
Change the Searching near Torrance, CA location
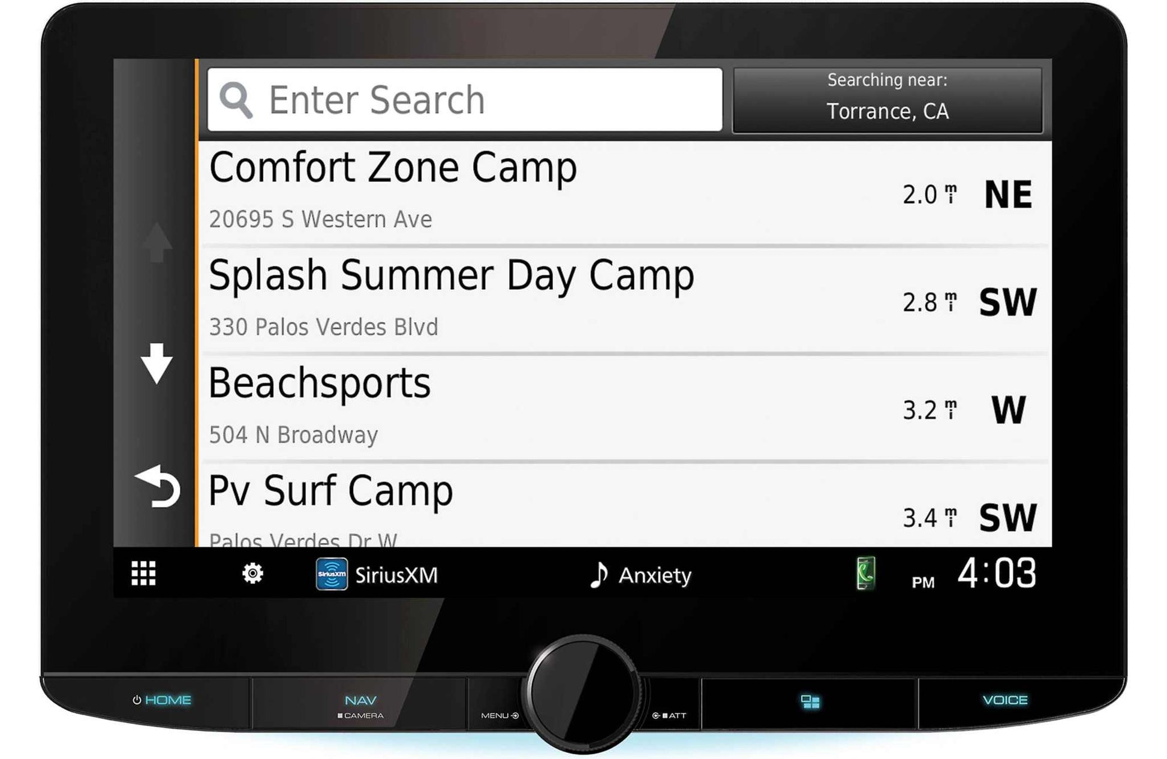[x=887, y=100]
